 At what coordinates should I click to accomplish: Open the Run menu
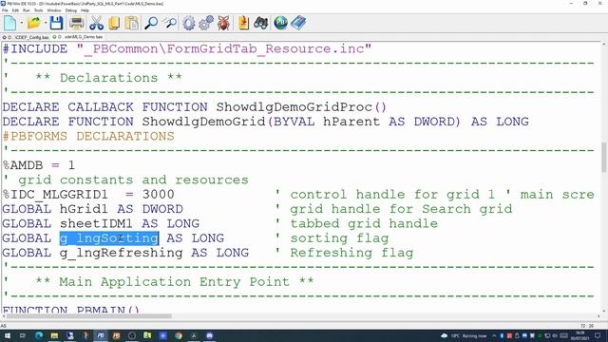tap(27, 10)
